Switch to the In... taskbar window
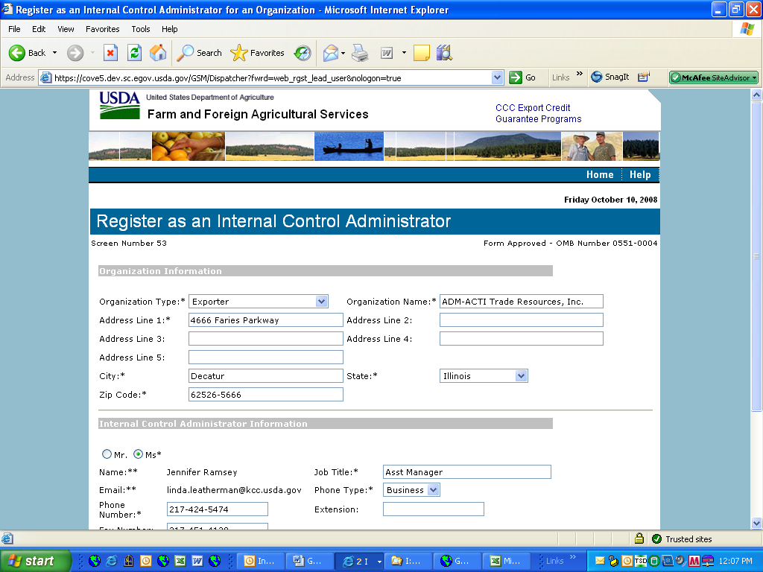The height and width of the screenshot is (572, 763). (262, 561)
